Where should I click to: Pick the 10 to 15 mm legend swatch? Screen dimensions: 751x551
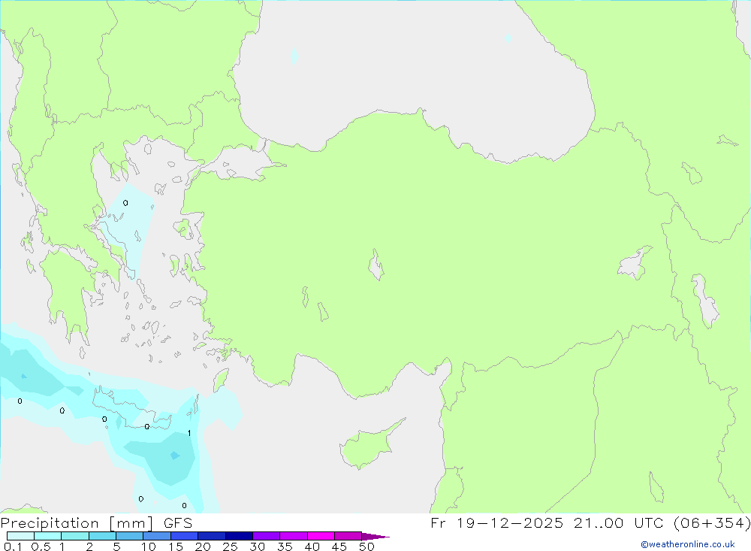[x=157, y=536]
